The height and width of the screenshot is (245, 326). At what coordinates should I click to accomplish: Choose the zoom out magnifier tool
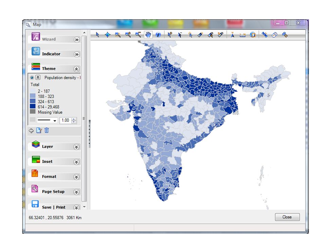[138, 35]
